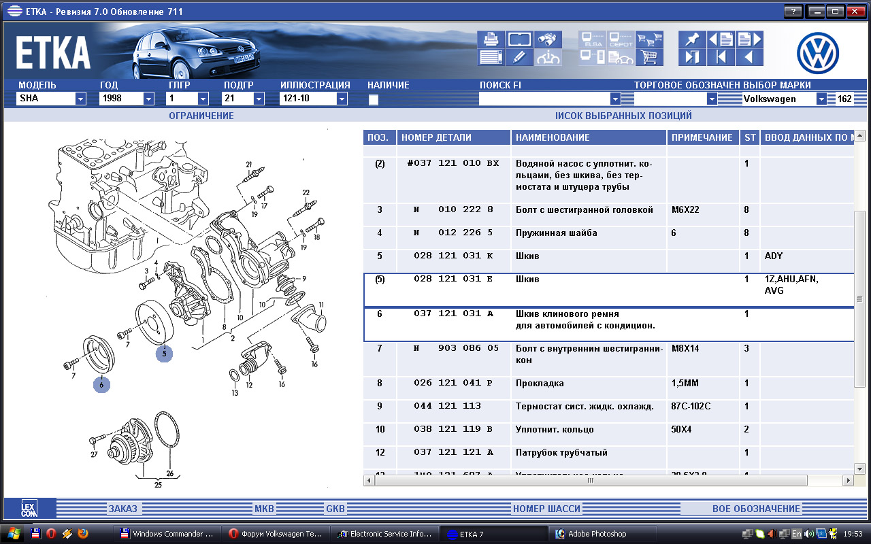Viewport: 871px width, 544px height.
Task: Switch to Adobe Photoshop taskbar button
Action: (x=604, y=534)
